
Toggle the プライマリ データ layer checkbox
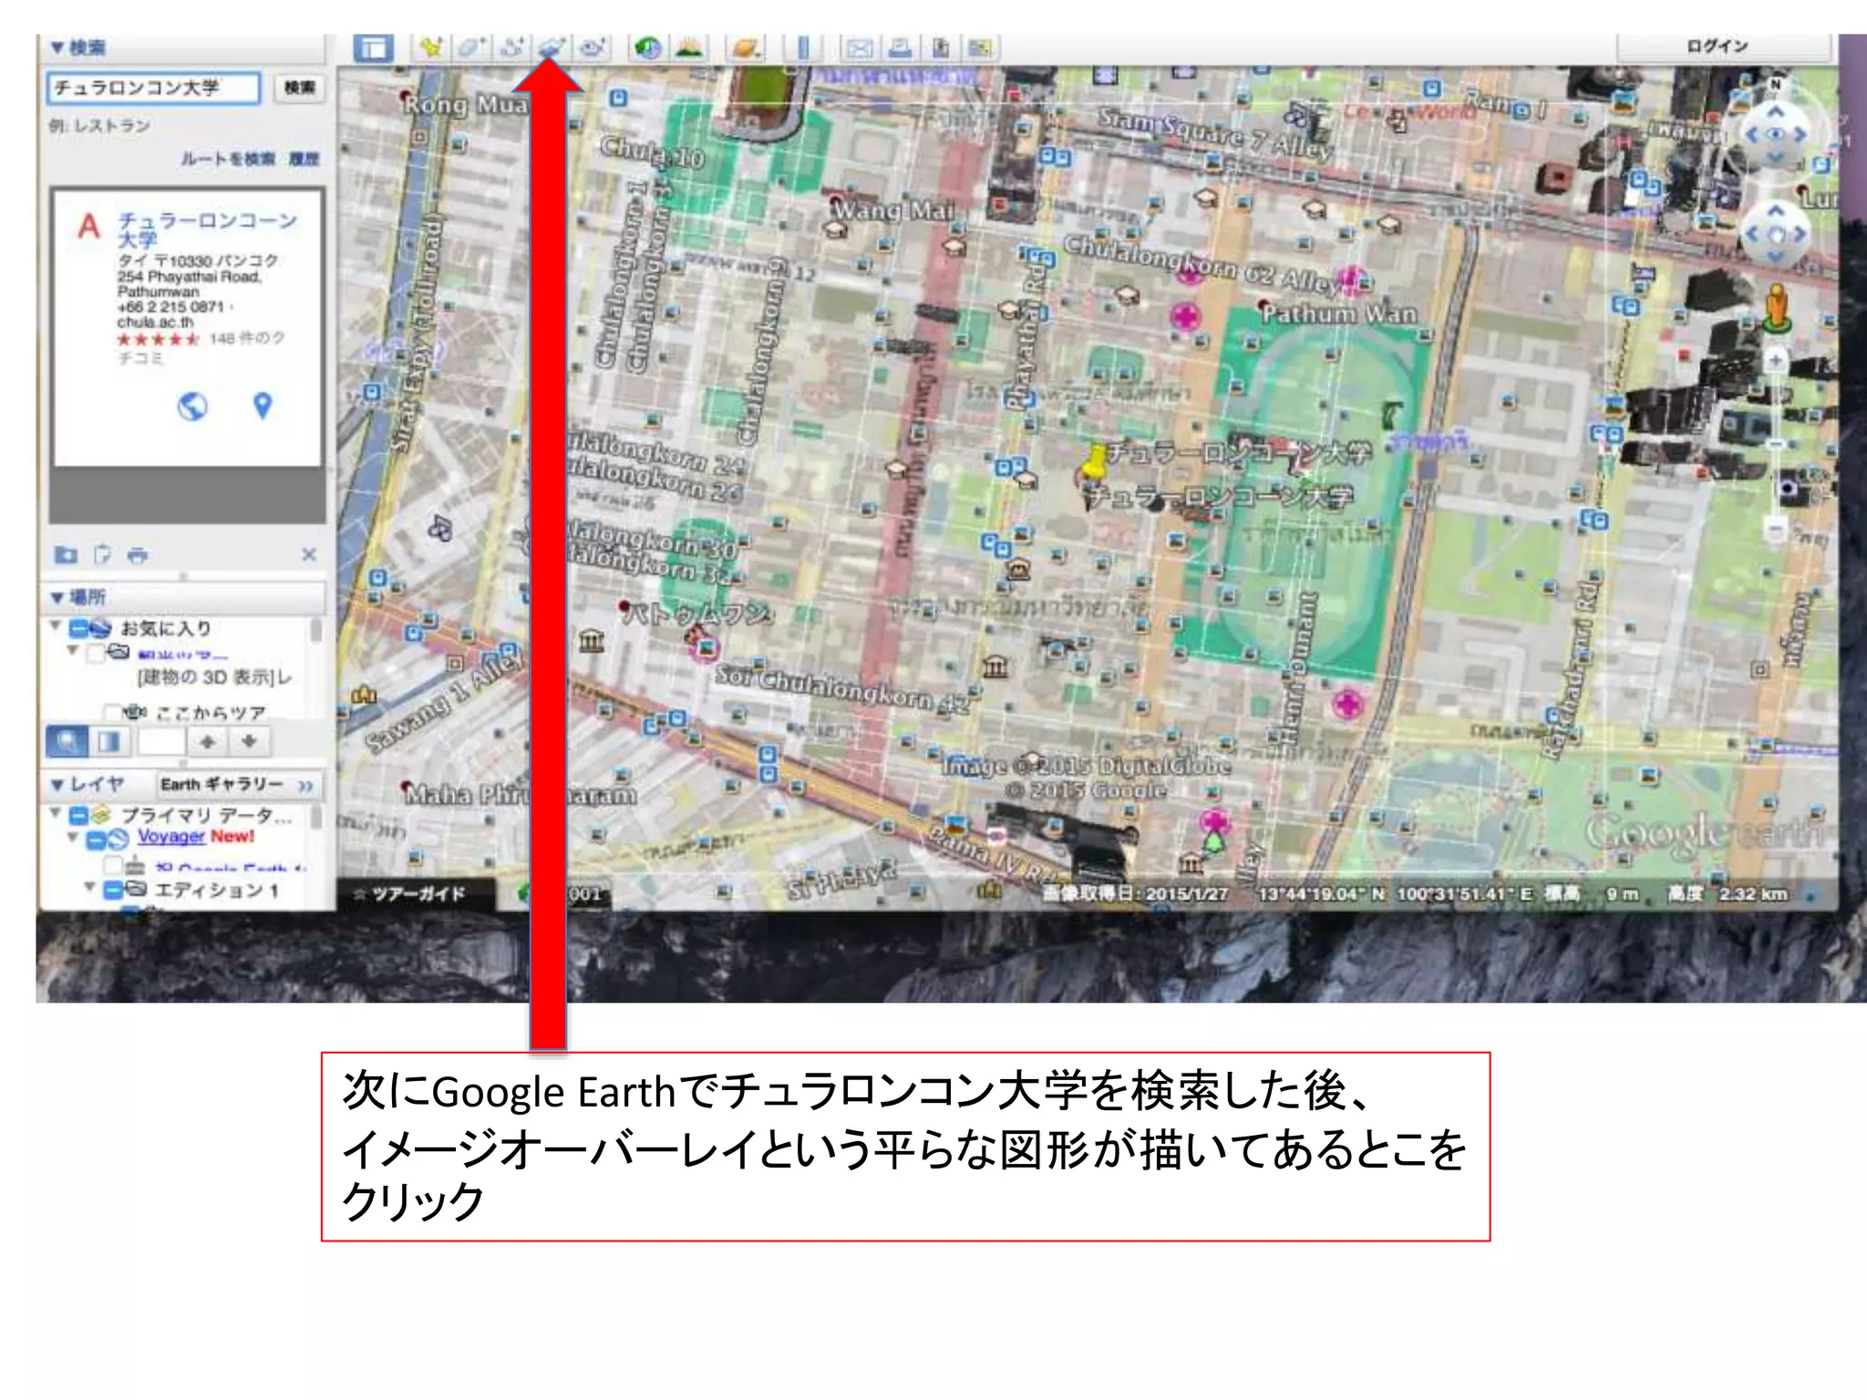click(x=79, y=815)
